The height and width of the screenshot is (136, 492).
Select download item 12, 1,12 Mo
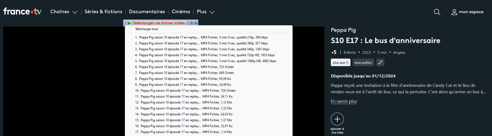[x=209, y=102]
